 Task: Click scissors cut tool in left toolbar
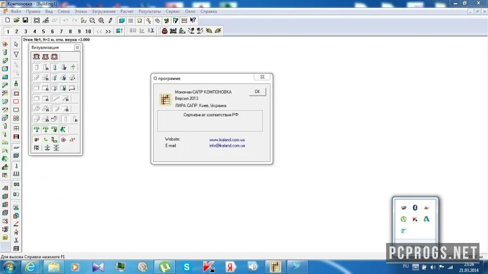point(16,240)
